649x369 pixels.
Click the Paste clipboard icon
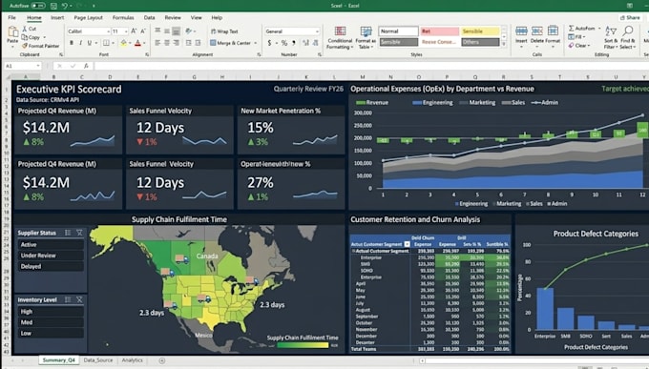coord(12,32)
